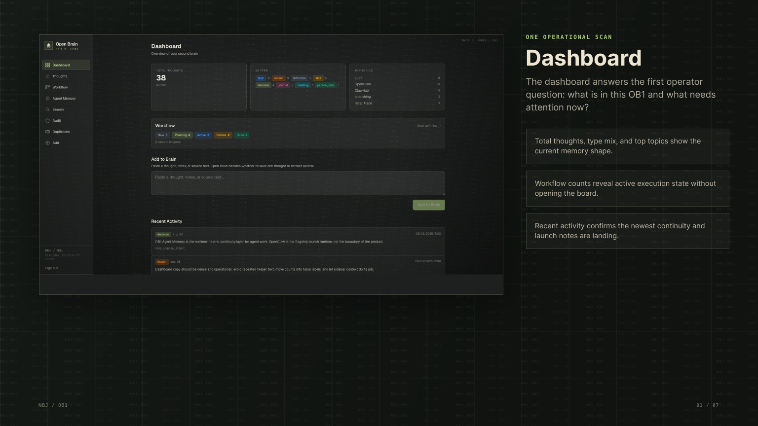The width and height of the screenshot is (758, 426).
Task: Open the Dashboard sidebar item
Action: [66, 65]
